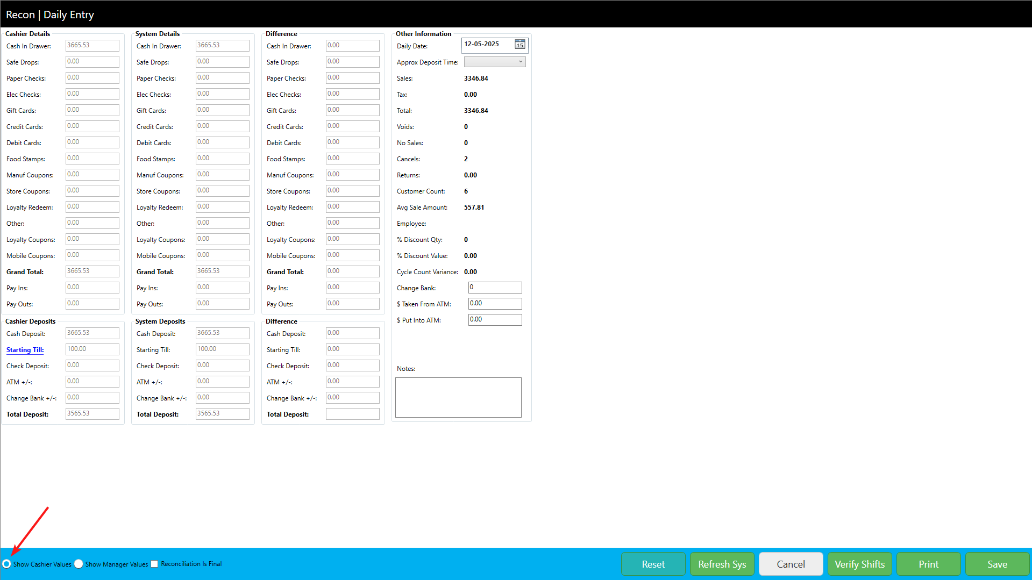Screen dimensions: 1032x580
Task: Focus the Change Bank input field
Action: pos(495,288)
